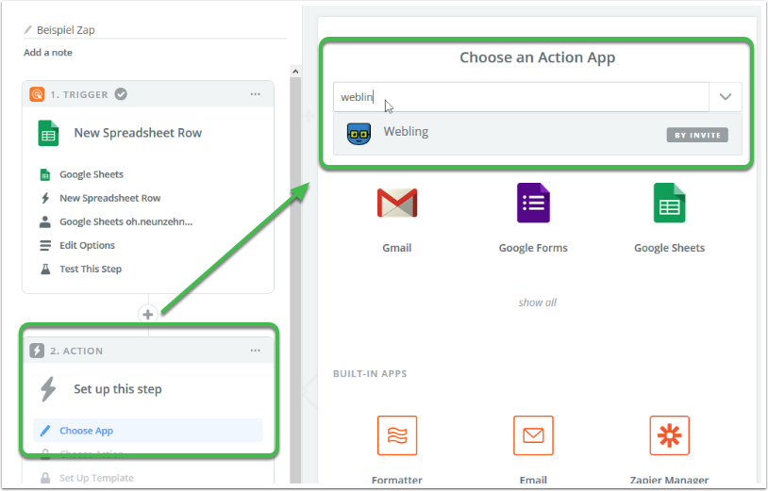Screen dimensions: 768x491
Task: Select the Google Forms app label
Action: pyautogui.click(x=533, y=248)
